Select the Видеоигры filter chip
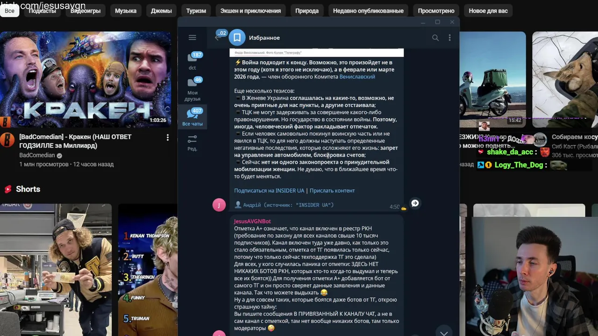This screenshot has width=598, height=336. point(85,11)
